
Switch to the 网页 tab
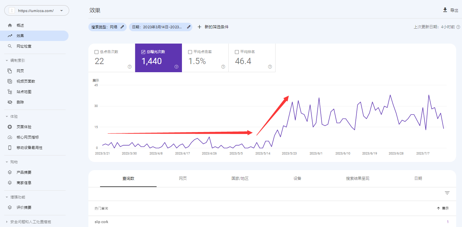pos(183,179)
